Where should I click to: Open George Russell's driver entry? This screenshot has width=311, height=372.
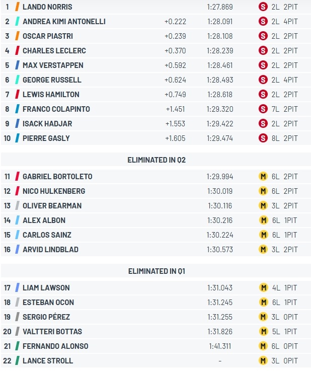52,80
